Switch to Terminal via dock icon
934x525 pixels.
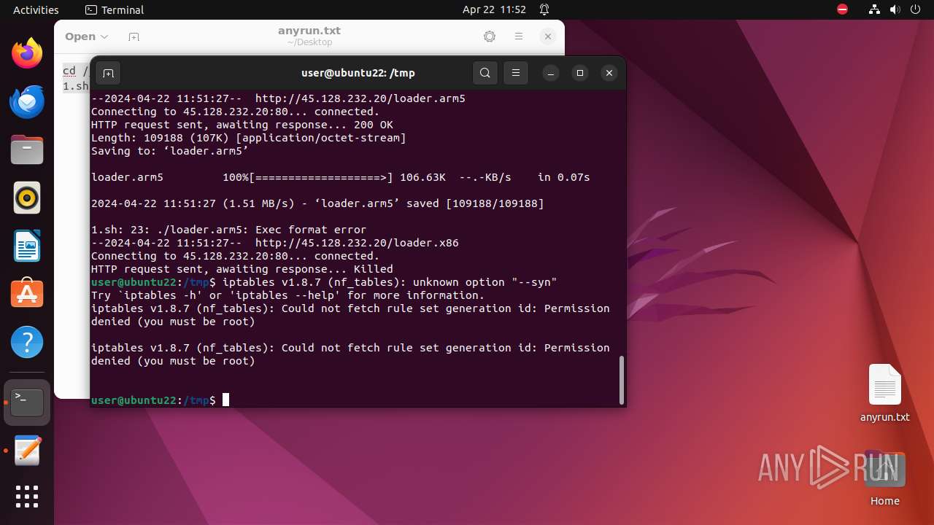(27, 402)
